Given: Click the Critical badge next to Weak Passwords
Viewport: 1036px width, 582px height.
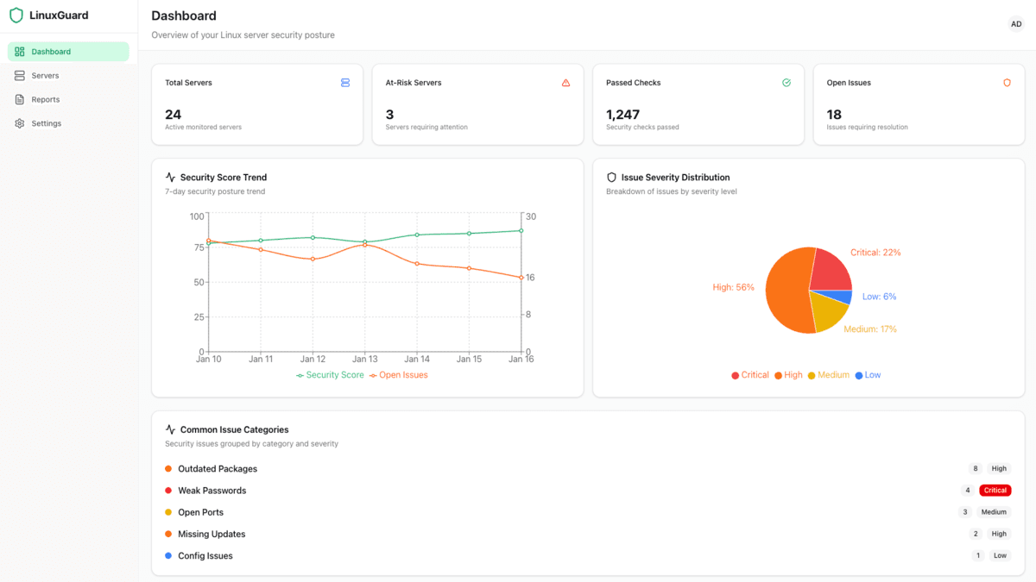Looking at the screenshot, I should point(995,490).
